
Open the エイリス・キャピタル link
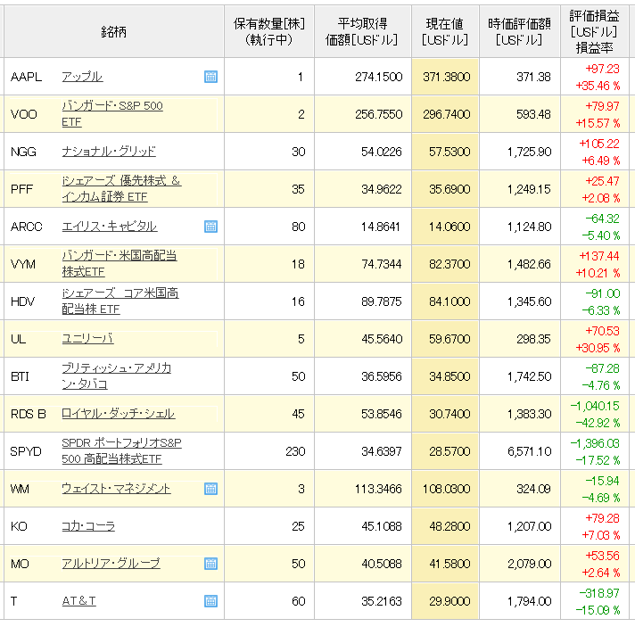pos(110,227)
